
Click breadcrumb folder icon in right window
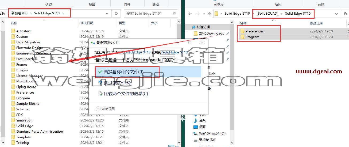pos(216,13)
